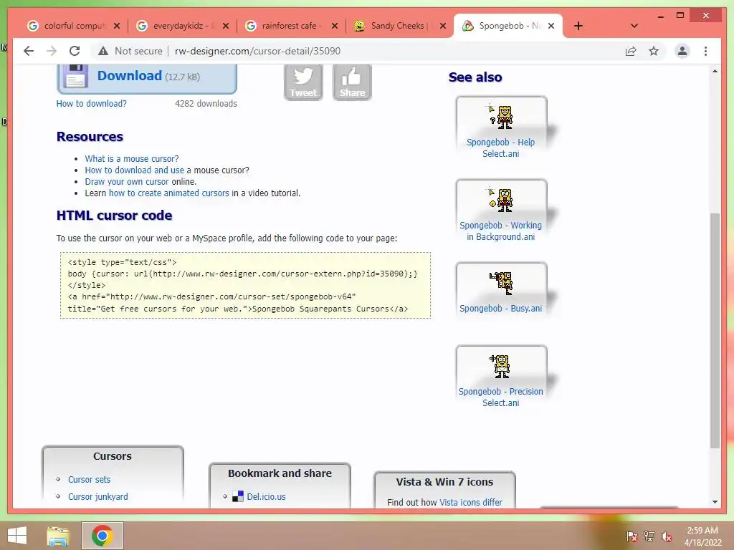Close the rainforest cafe tab

(x=335, y=26)
